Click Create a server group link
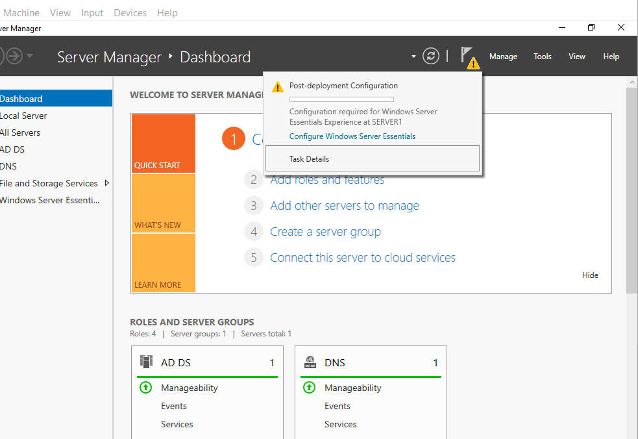This screenshot has width=638, height=439. click(x=326, y=232)
